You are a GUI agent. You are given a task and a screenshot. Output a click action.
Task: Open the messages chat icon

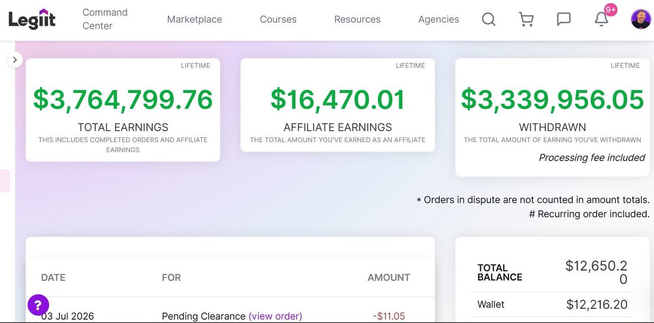[x=563, y=19]
